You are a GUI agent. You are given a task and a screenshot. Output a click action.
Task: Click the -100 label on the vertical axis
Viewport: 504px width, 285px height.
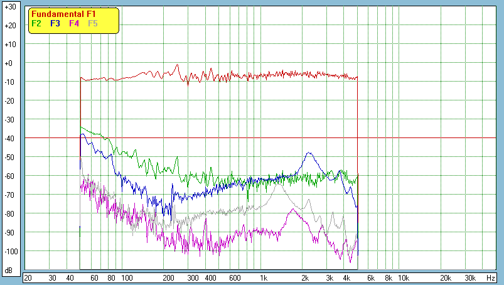[9, 252]
